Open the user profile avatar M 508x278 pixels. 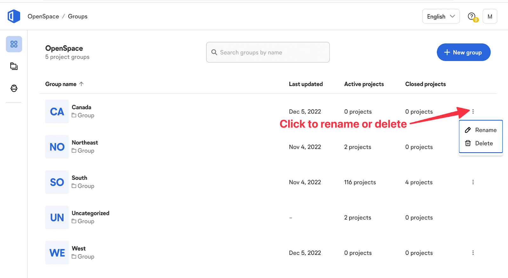[x=490, y=17]
